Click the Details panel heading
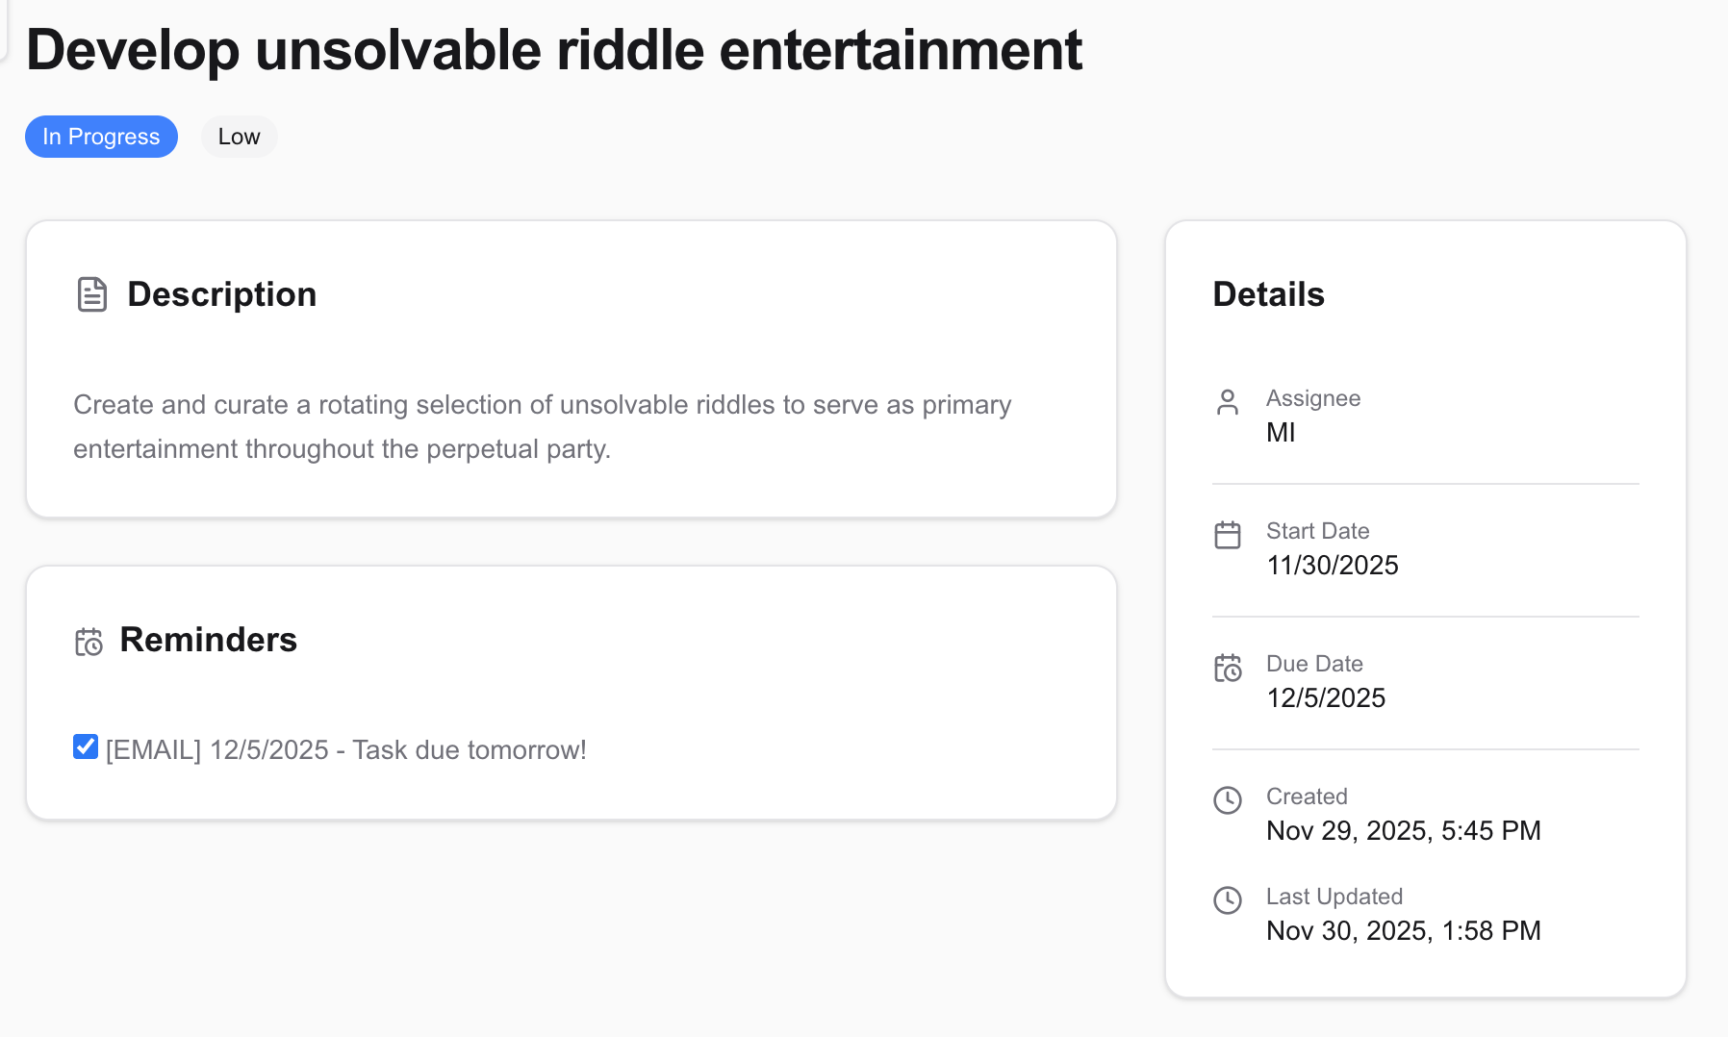 pyautogui.click(x=1268, y=294)
